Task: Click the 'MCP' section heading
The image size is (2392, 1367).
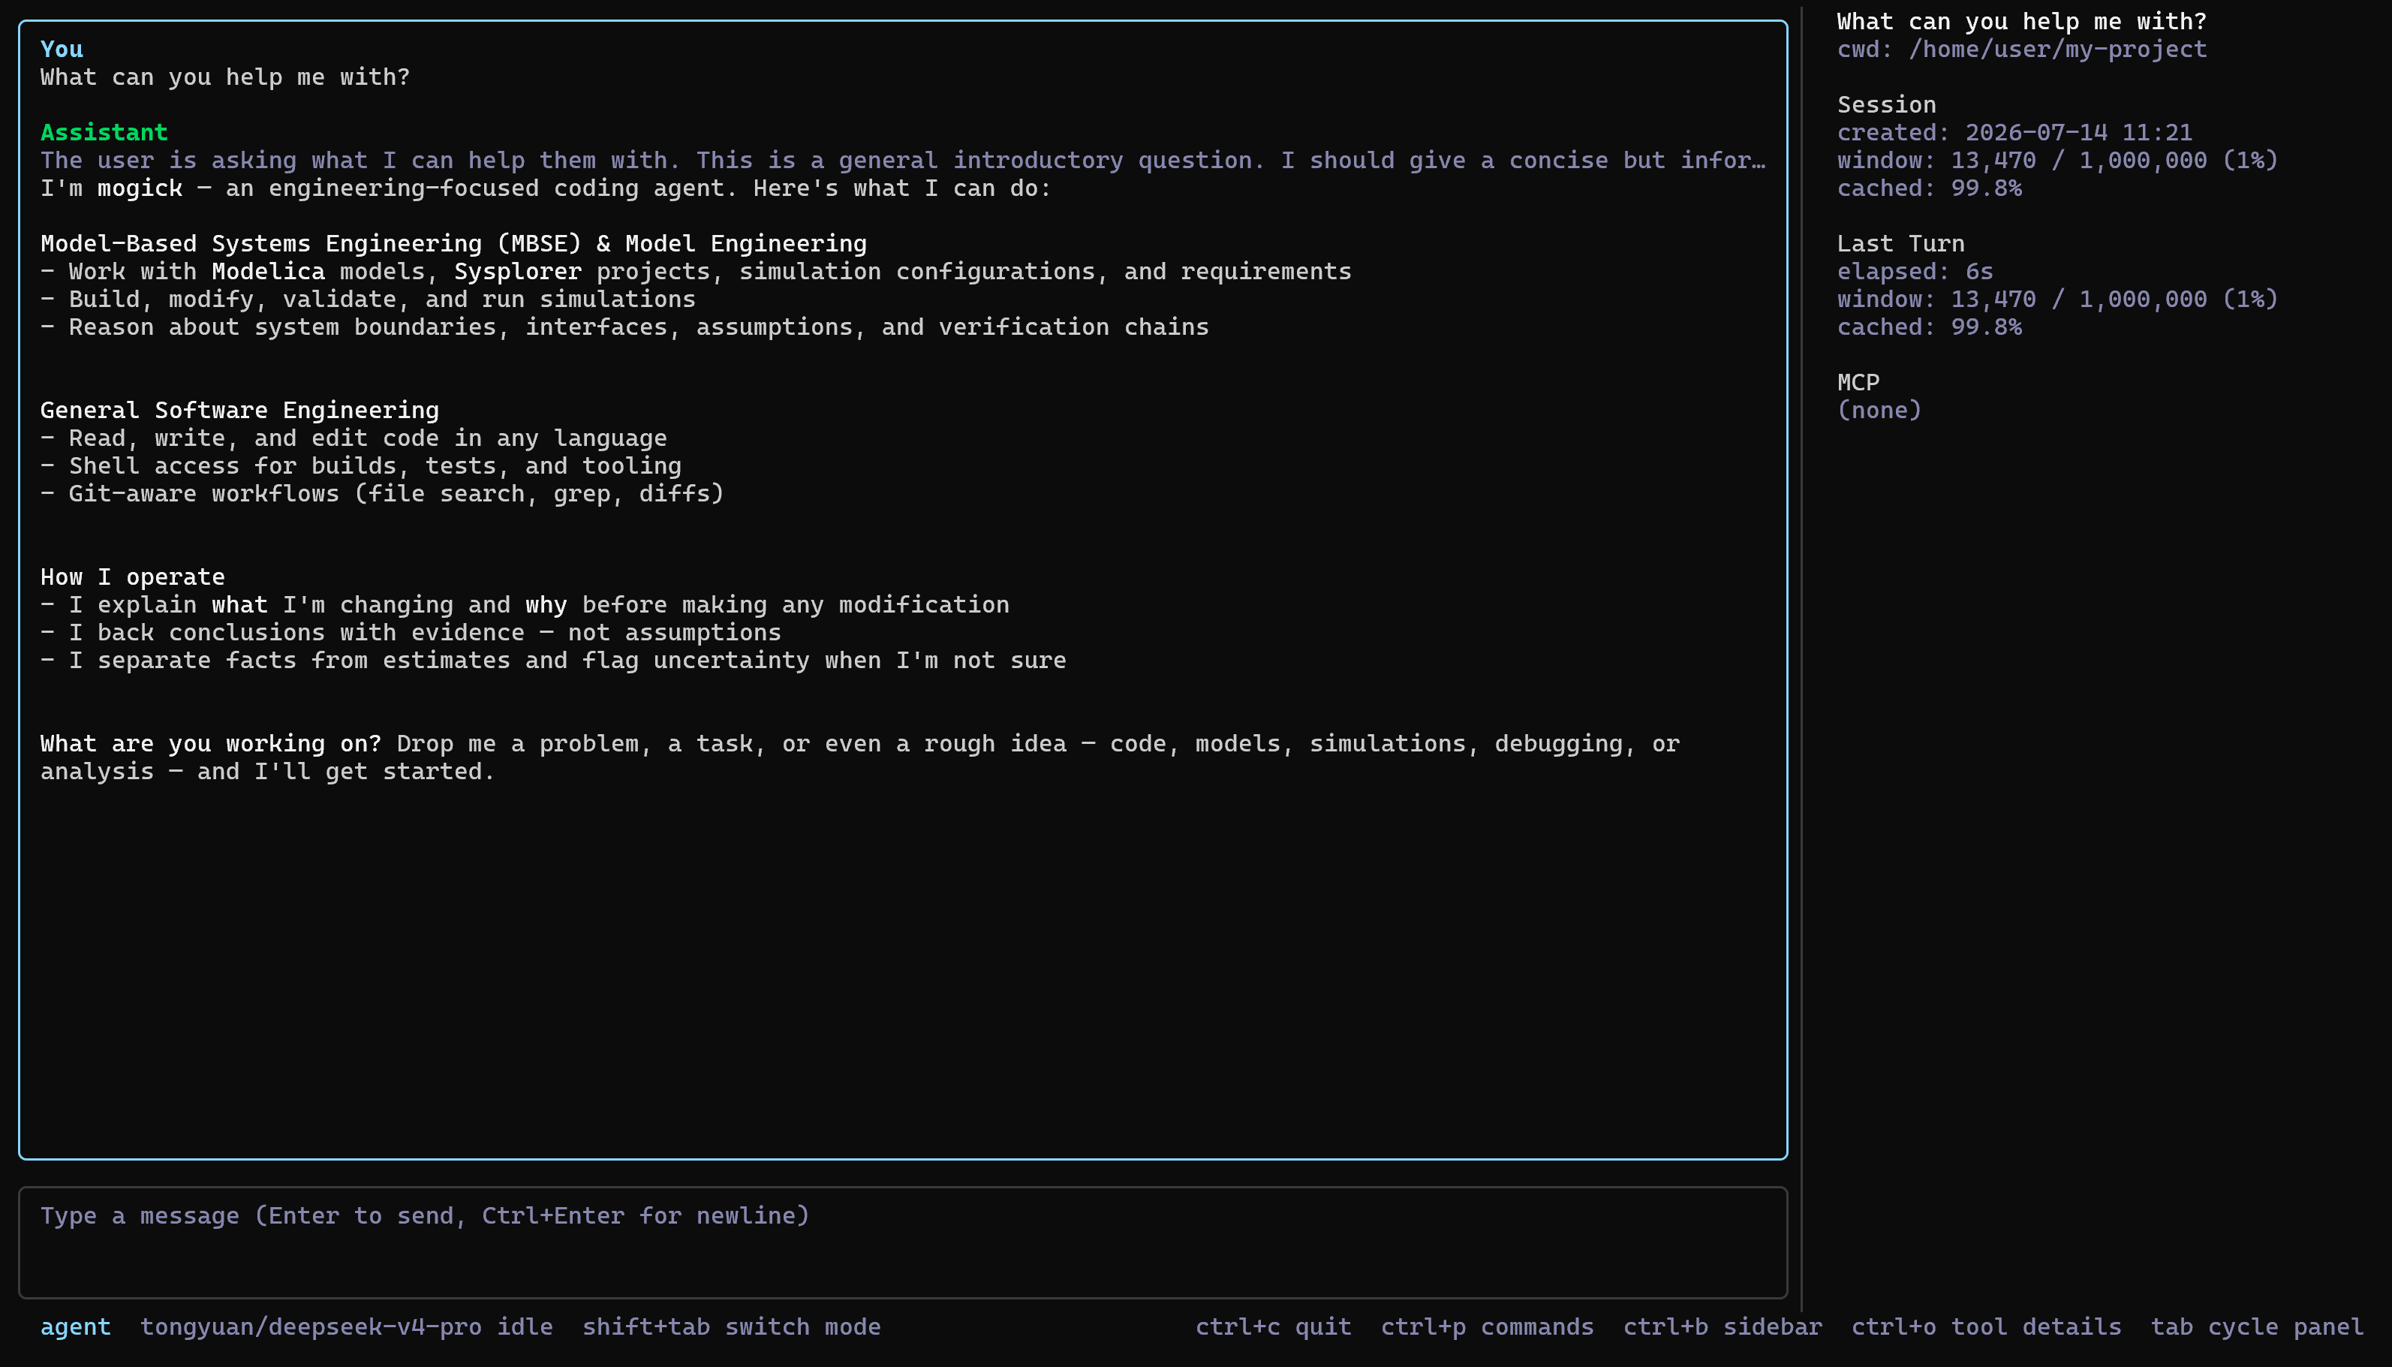Action: click(1858, 382)
